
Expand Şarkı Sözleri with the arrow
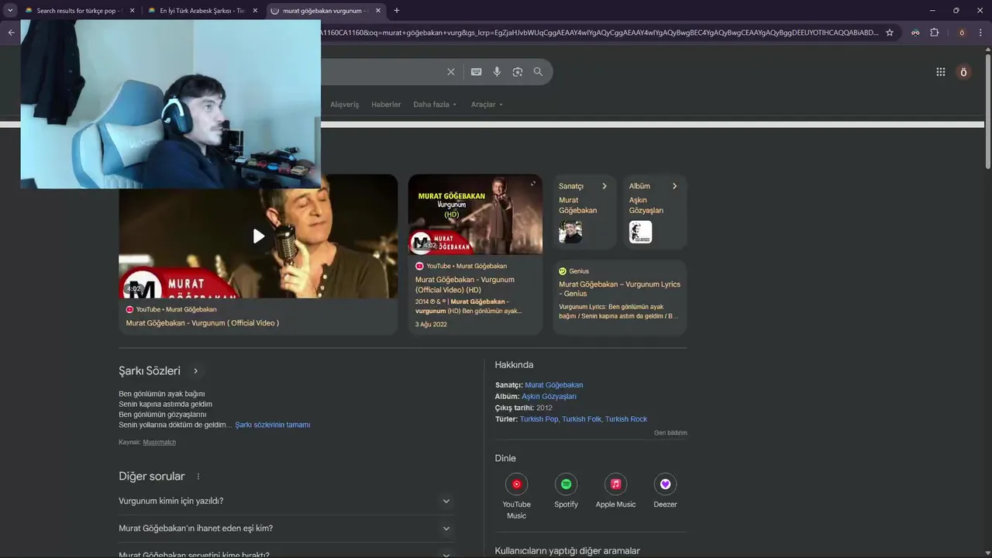click(195, 371)
